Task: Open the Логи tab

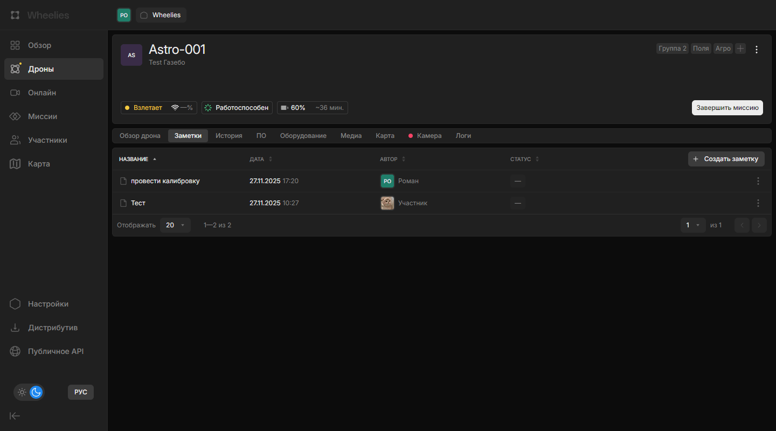Action: point(463,136)
